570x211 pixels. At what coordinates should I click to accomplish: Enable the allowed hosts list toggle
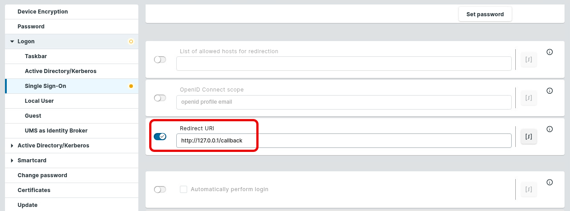coord(160,60)
